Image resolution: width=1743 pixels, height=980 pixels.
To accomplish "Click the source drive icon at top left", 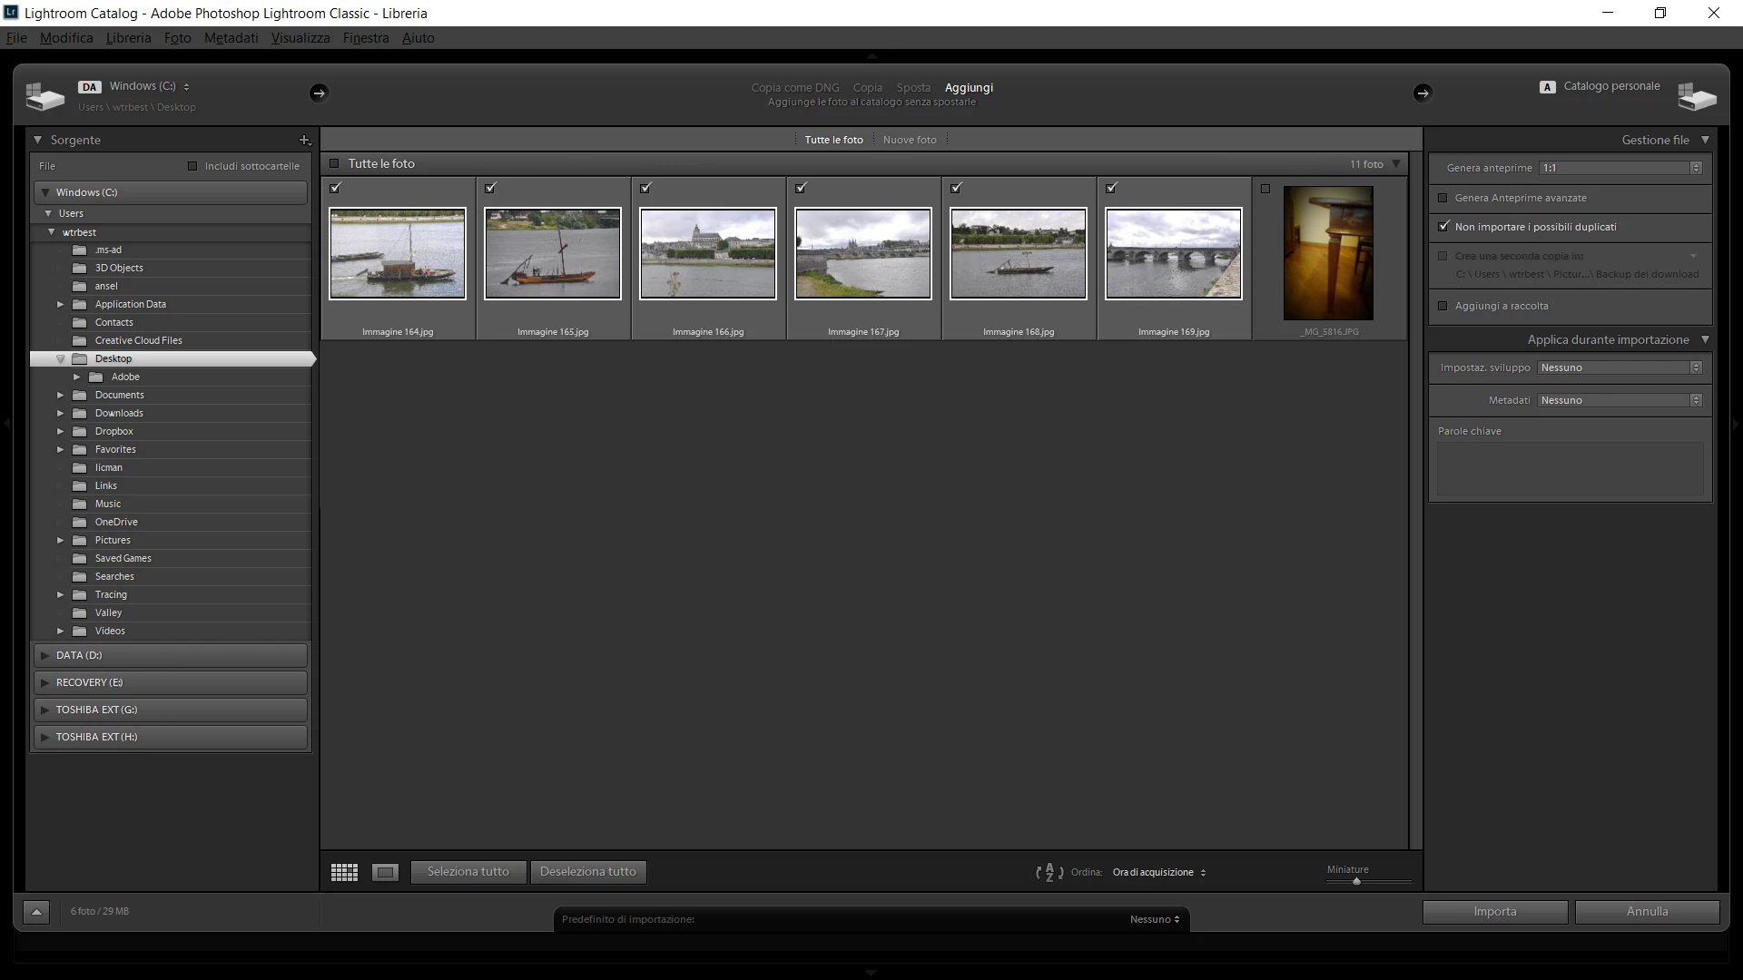I will pyautogui.click(x=44, y=95).
